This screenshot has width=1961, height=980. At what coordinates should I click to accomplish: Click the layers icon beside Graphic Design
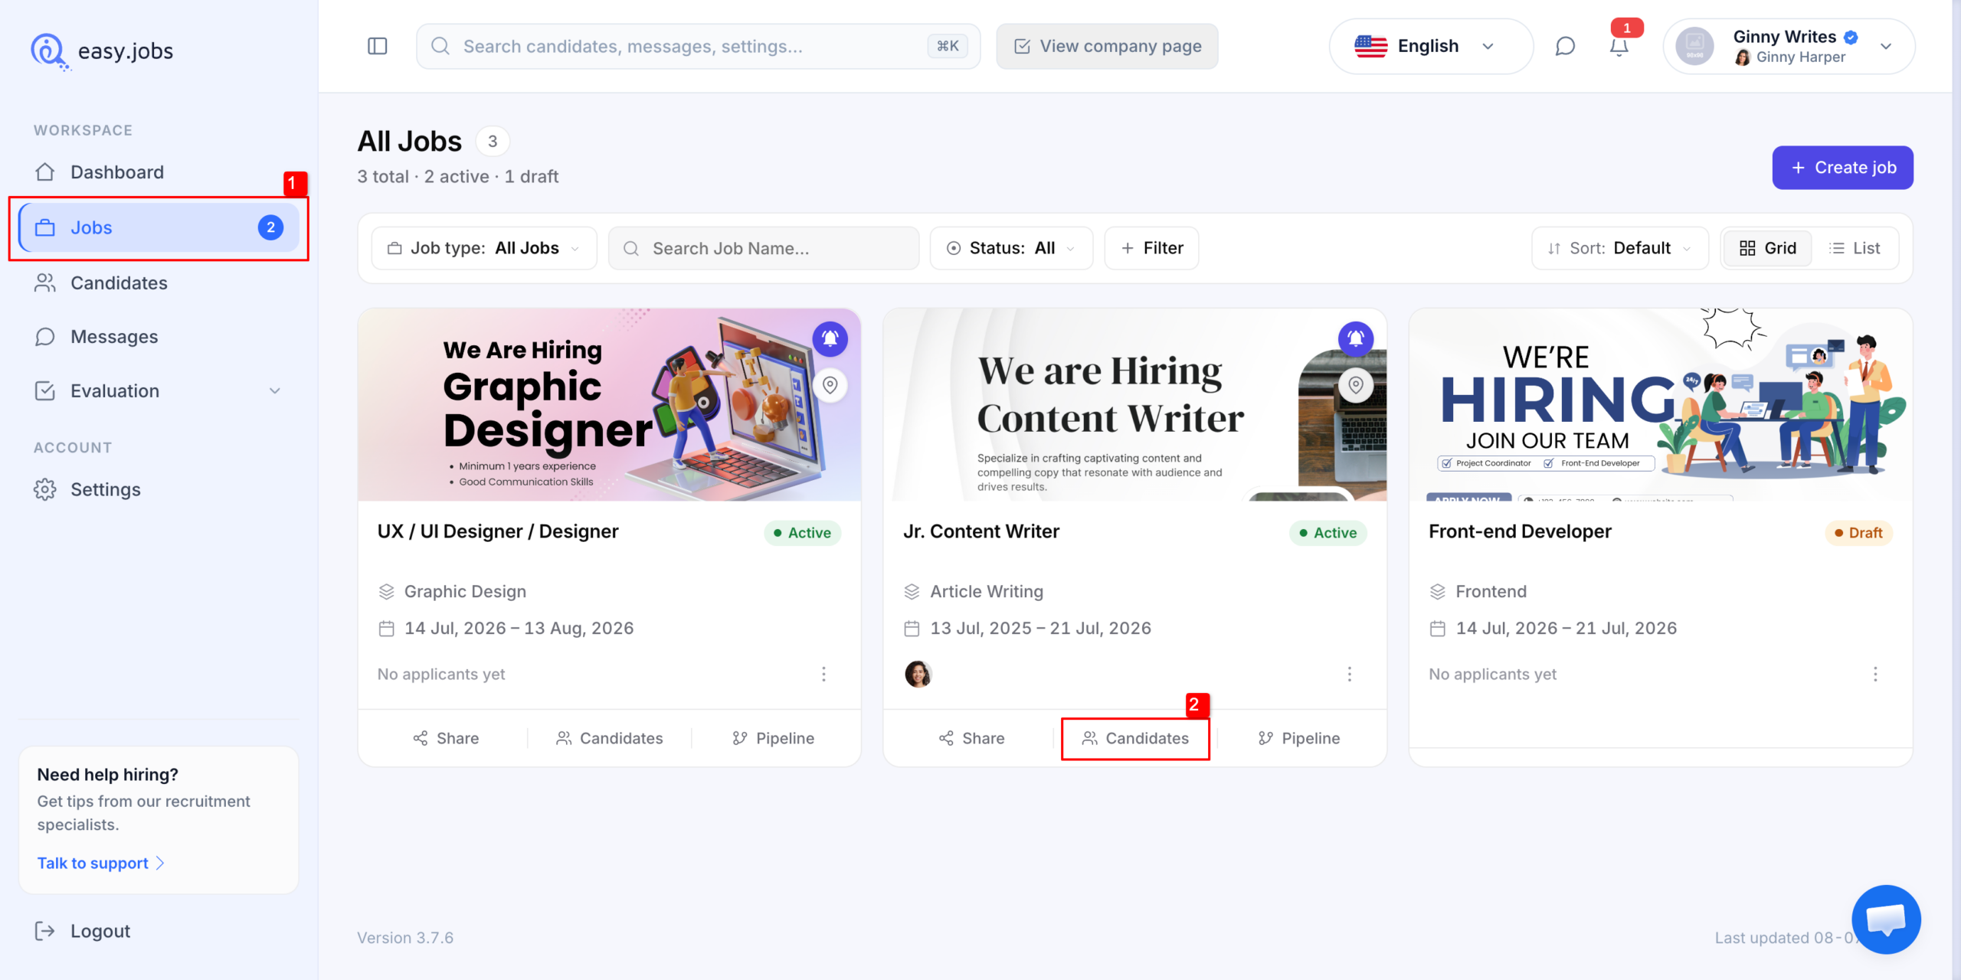click(x=386, y=592)
